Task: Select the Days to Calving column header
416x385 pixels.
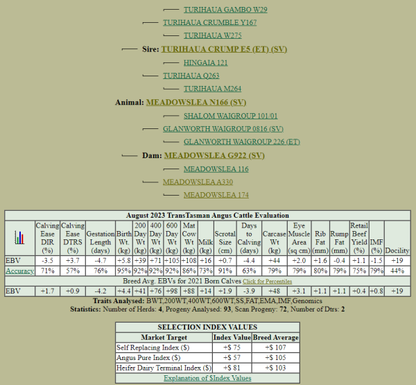Action: point(249,238)
